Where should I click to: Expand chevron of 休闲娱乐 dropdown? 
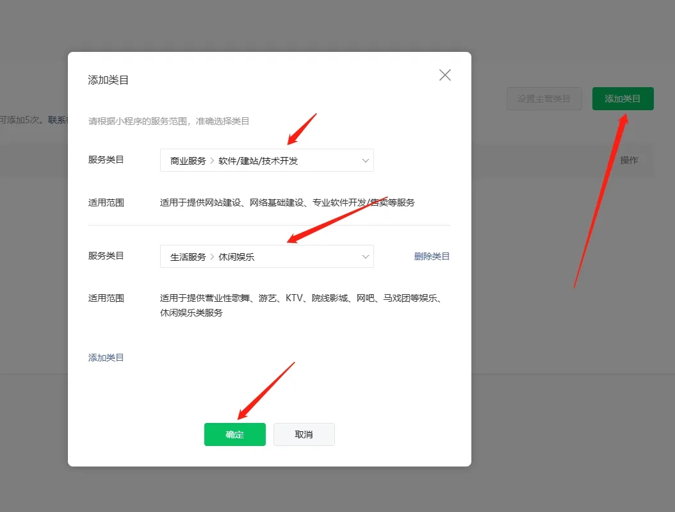pyautogui.click(x=366, y=257)
